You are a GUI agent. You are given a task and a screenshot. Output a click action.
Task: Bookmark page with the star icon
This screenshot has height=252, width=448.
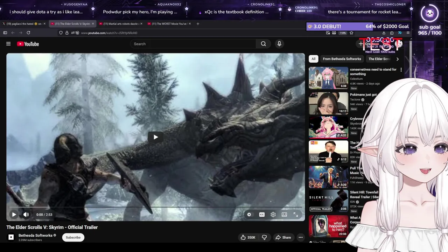tap(351, 33)
